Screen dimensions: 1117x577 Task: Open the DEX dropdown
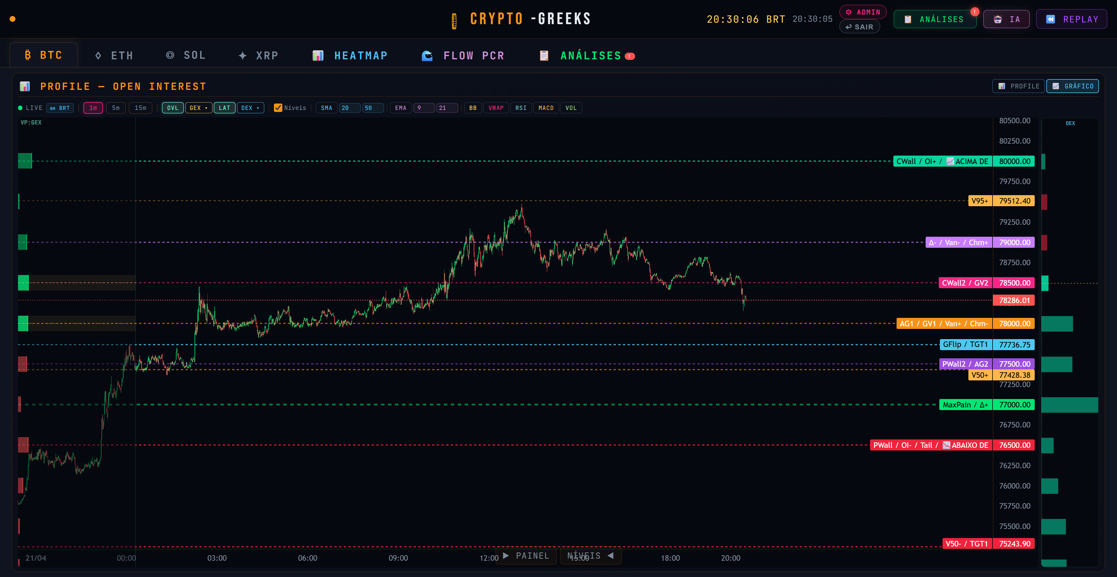[x=251, y=108]
